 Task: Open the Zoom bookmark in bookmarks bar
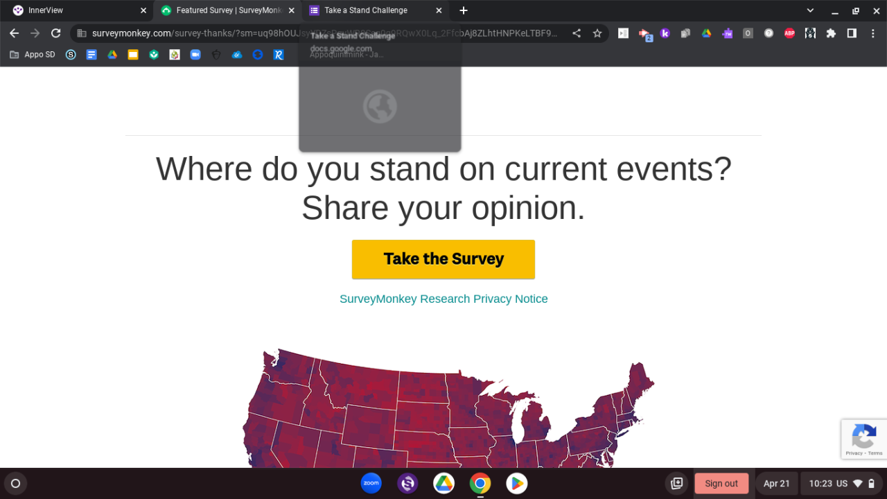coord(195,55)
